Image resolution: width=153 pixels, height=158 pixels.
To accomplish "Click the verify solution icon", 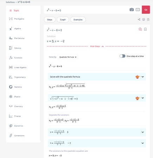I will click(140, 29).
